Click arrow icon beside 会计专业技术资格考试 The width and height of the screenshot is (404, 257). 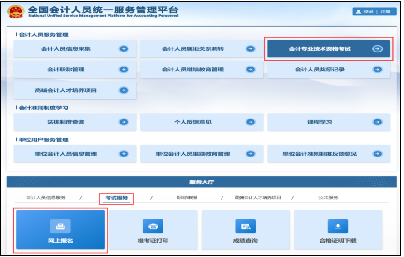377,49
